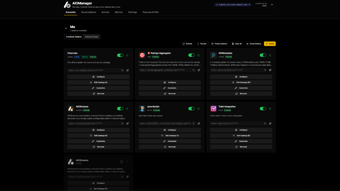Click the synced status indicator badge

233,5
